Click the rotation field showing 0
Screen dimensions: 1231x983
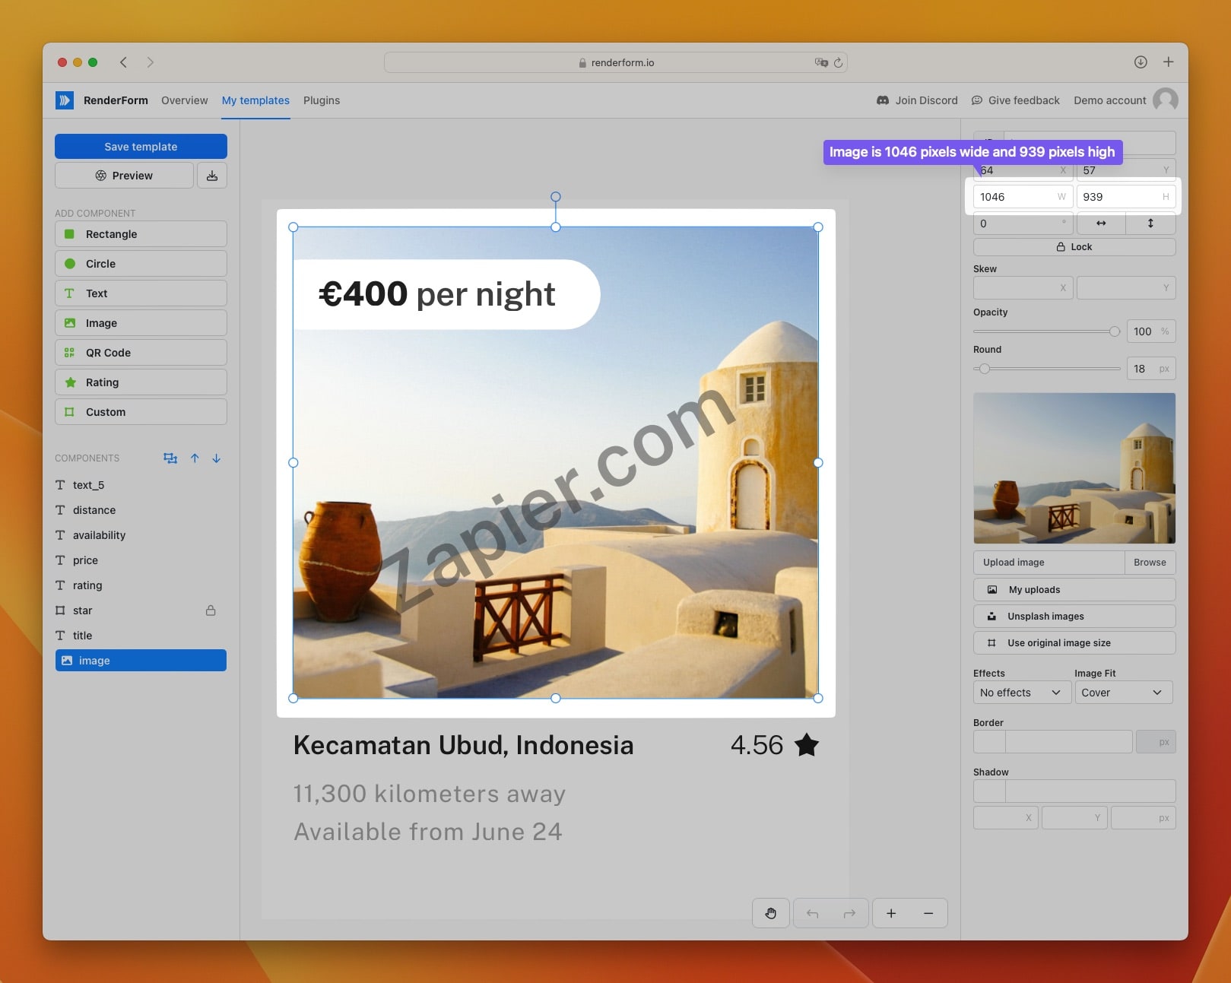[1023, 224]
